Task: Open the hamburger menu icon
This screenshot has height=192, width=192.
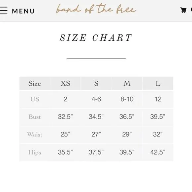Action: [4, 10]
